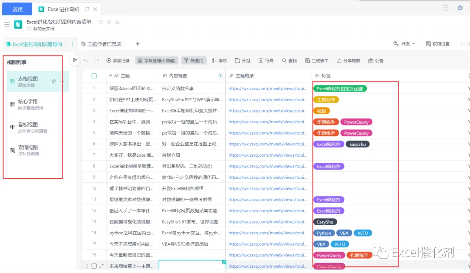Open the 内容概要 column filter arrow
The width and height of the screenshot is (470, 273).
220,76
